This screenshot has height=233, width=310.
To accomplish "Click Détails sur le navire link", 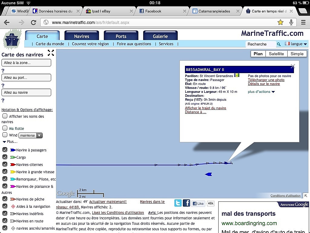I will pyautogui.click(x=264, y=84).
